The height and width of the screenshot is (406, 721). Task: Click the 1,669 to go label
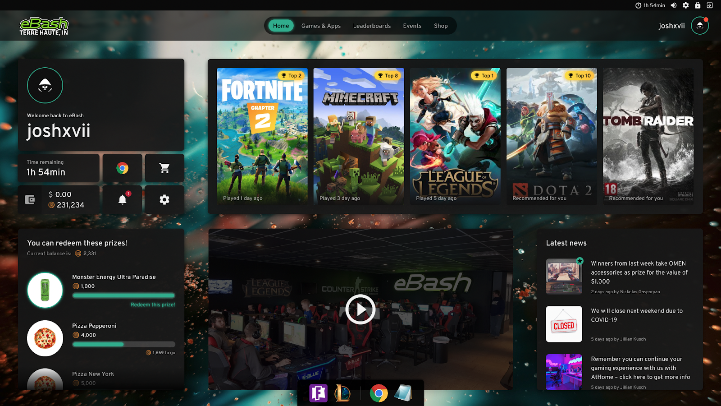click(160, 353)
